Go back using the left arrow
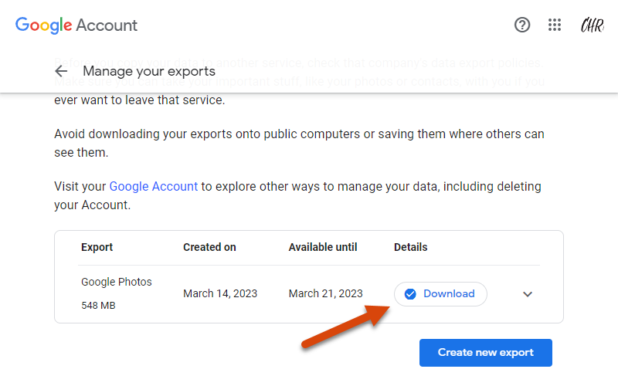Image resolution: width=618 pixels, height=386 pixels. [x=61, y=72]
